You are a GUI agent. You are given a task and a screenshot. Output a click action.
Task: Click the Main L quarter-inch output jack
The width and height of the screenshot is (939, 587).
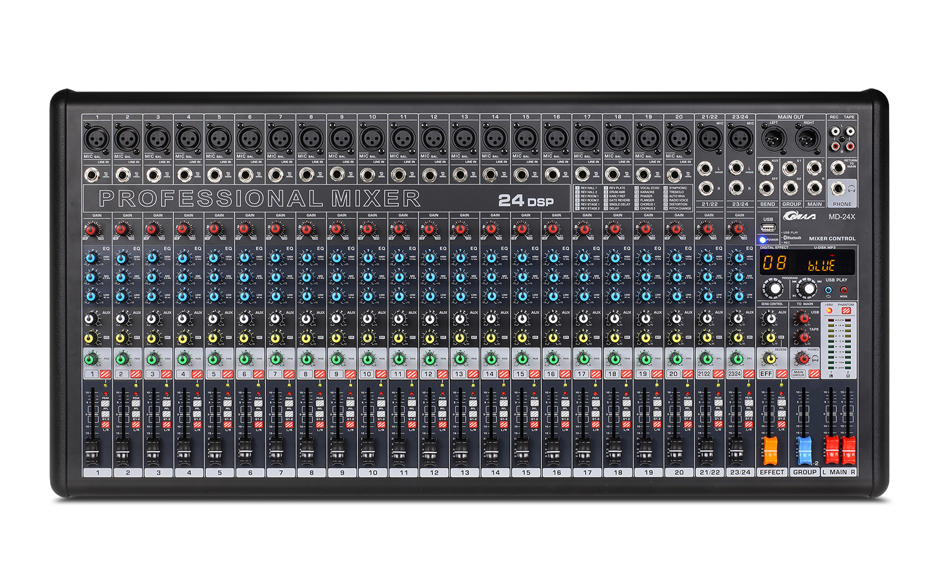tap(814, 168)
